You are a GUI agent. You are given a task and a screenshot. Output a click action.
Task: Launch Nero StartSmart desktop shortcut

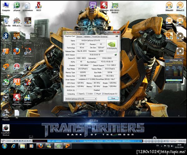(x=17, y=69)
